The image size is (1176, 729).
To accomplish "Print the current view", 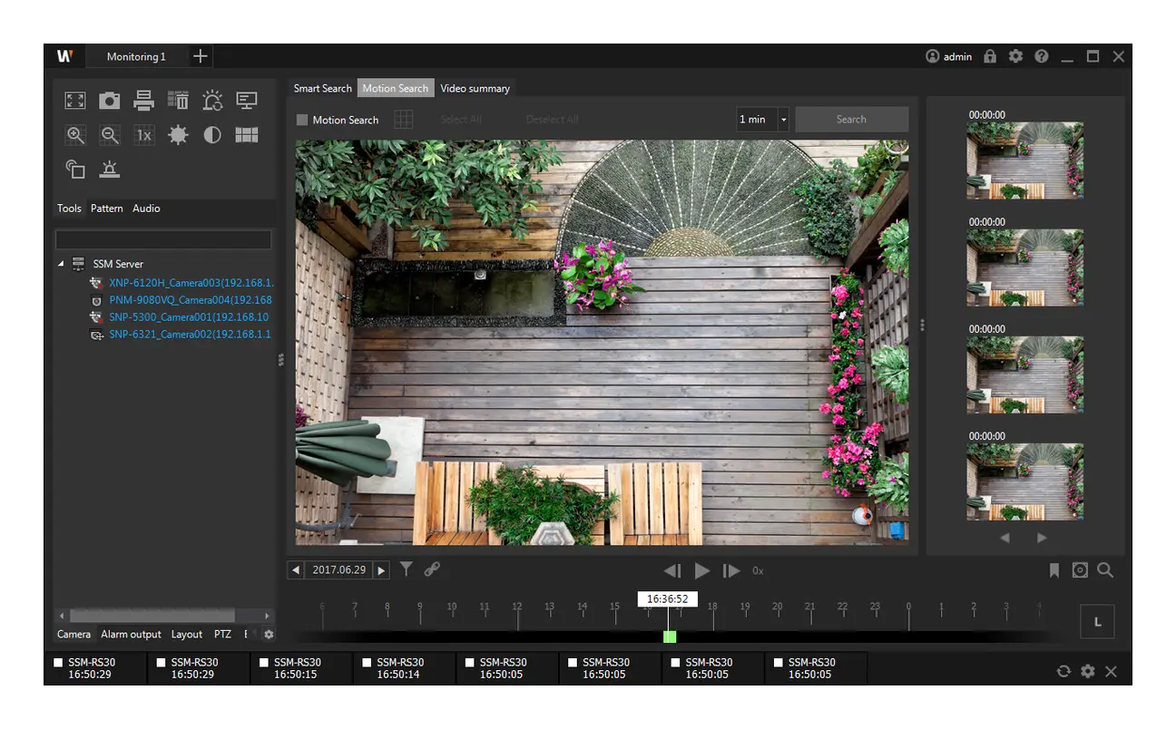I will tap(143, 101).
